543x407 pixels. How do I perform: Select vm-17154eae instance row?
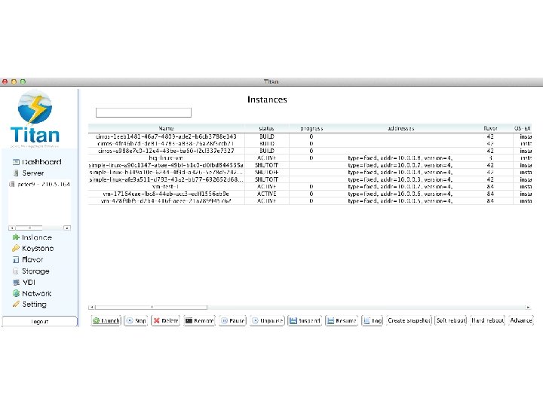310,194
